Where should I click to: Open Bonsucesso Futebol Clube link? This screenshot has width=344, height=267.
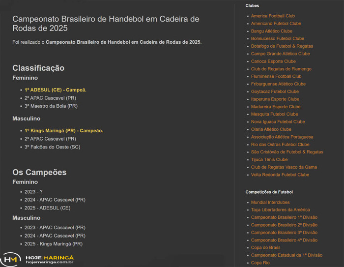point(278,38)
